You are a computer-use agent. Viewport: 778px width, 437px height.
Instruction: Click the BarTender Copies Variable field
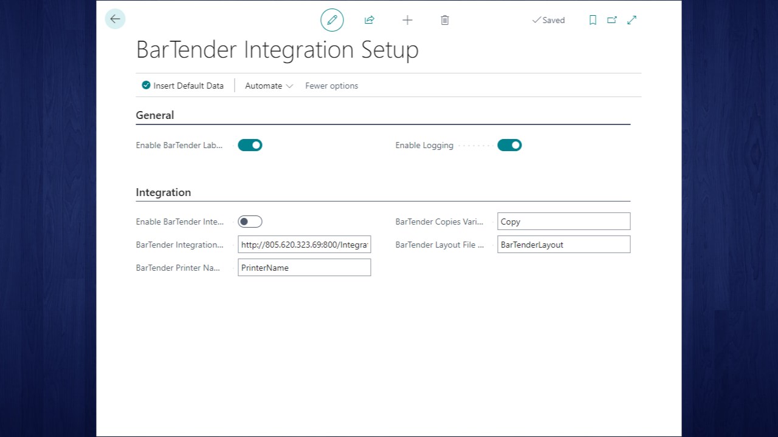pos(563,222)
